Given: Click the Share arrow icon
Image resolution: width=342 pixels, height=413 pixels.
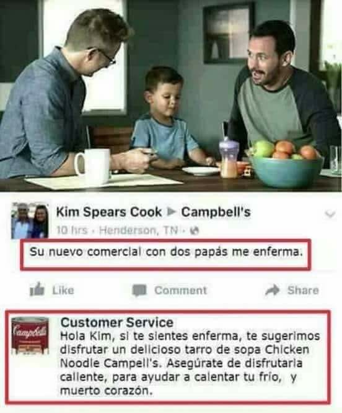Looking at the screenshot, I should pyautogui.click(x=273, y=290).
